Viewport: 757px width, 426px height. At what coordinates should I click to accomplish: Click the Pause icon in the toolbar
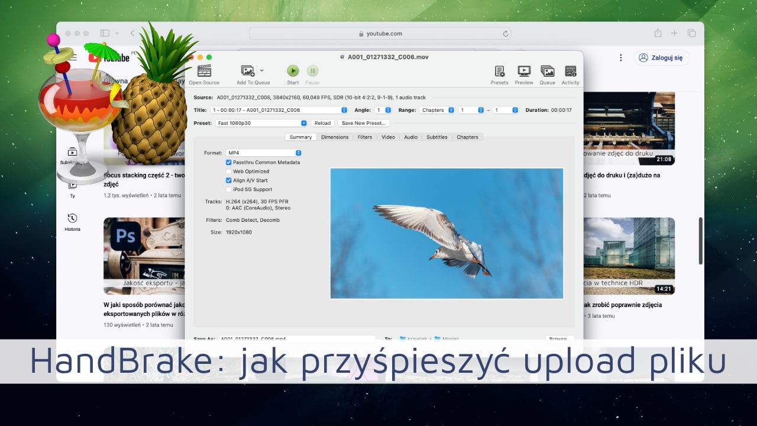click(x=312, y=71)
